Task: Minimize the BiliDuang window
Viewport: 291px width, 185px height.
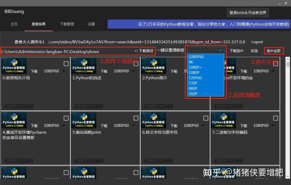Action: coord(279,3)
